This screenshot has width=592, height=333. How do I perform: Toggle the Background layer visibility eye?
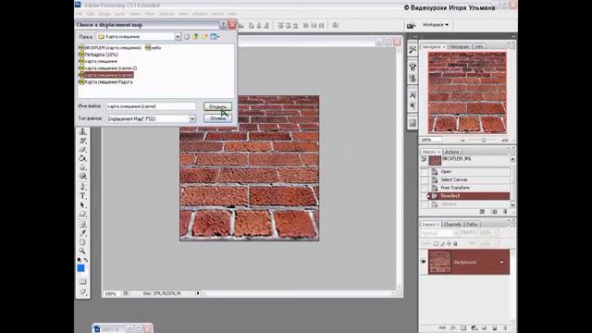pyautogui.click(x=424, y=262)
